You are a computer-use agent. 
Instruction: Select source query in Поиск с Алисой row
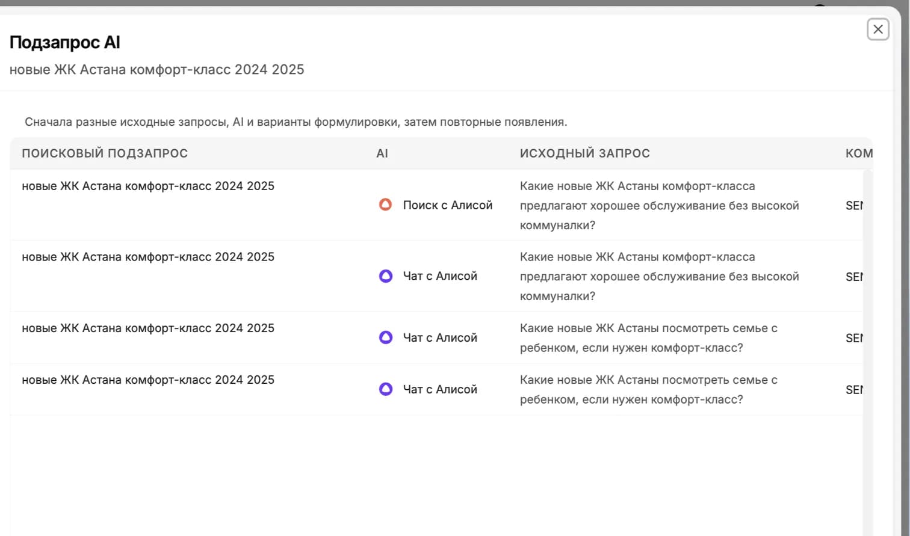[660, 206]
